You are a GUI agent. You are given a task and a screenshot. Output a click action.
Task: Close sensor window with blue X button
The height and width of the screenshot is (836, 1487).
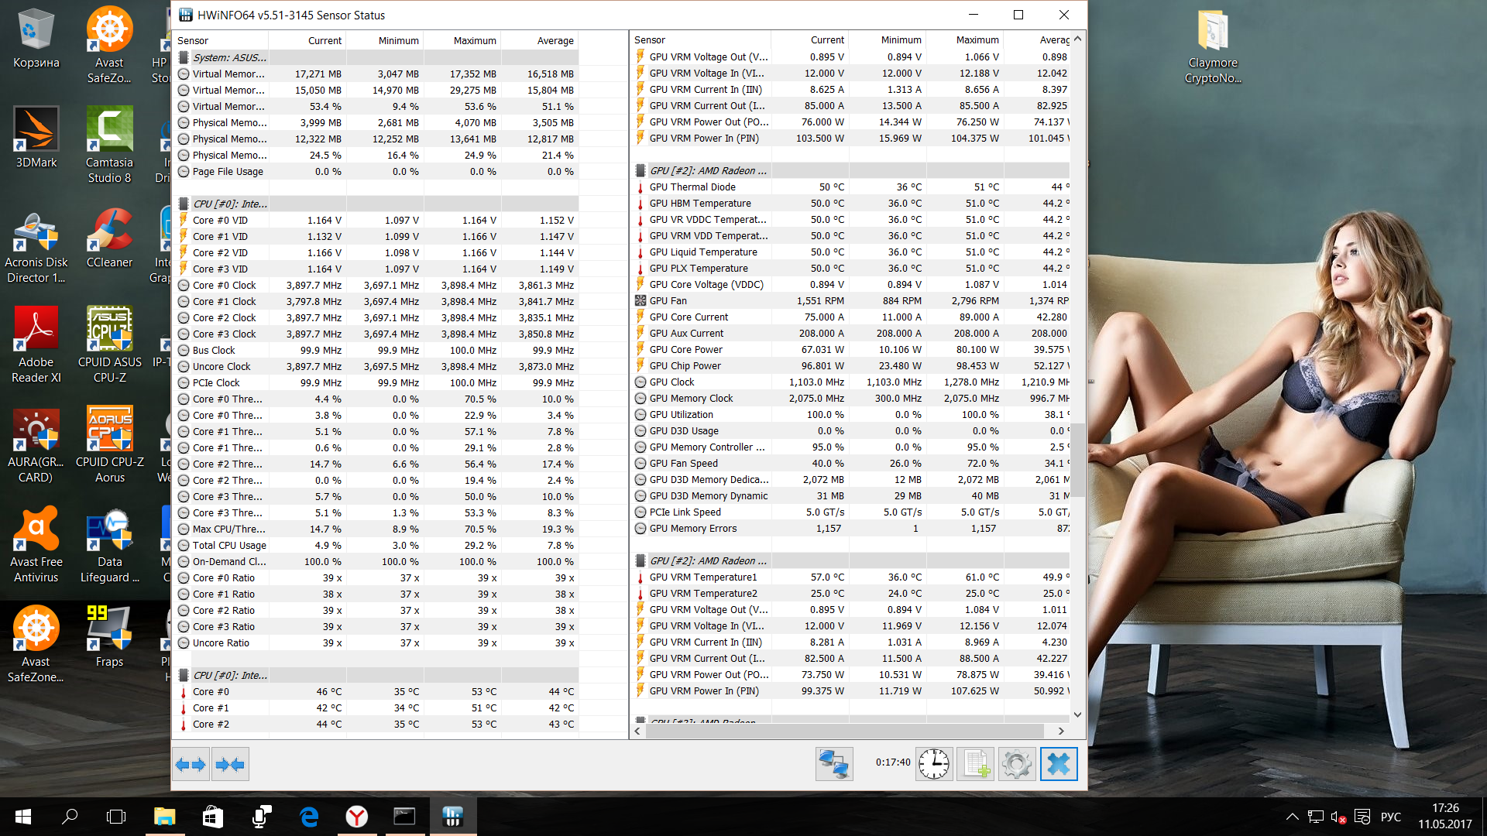1058,765
